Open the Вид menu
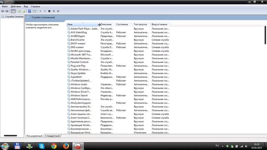The height and width of the screenshot is (150, 267). coord(26,7)
